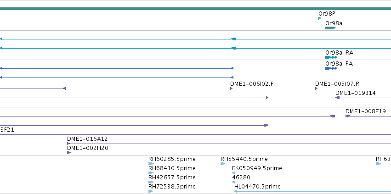Select the EK050949.5prime EST glyph
Image resolution: width=391 pixels, height=194 pixels.
click(234, 173)
